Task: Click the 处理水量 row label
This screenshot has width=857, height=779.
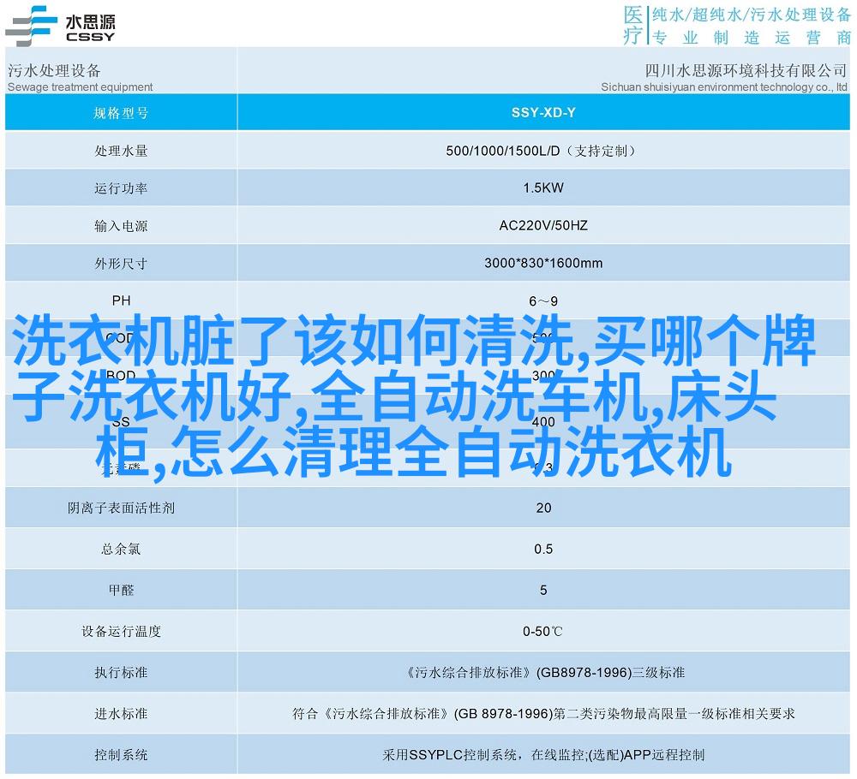Action: pos(121,151)
